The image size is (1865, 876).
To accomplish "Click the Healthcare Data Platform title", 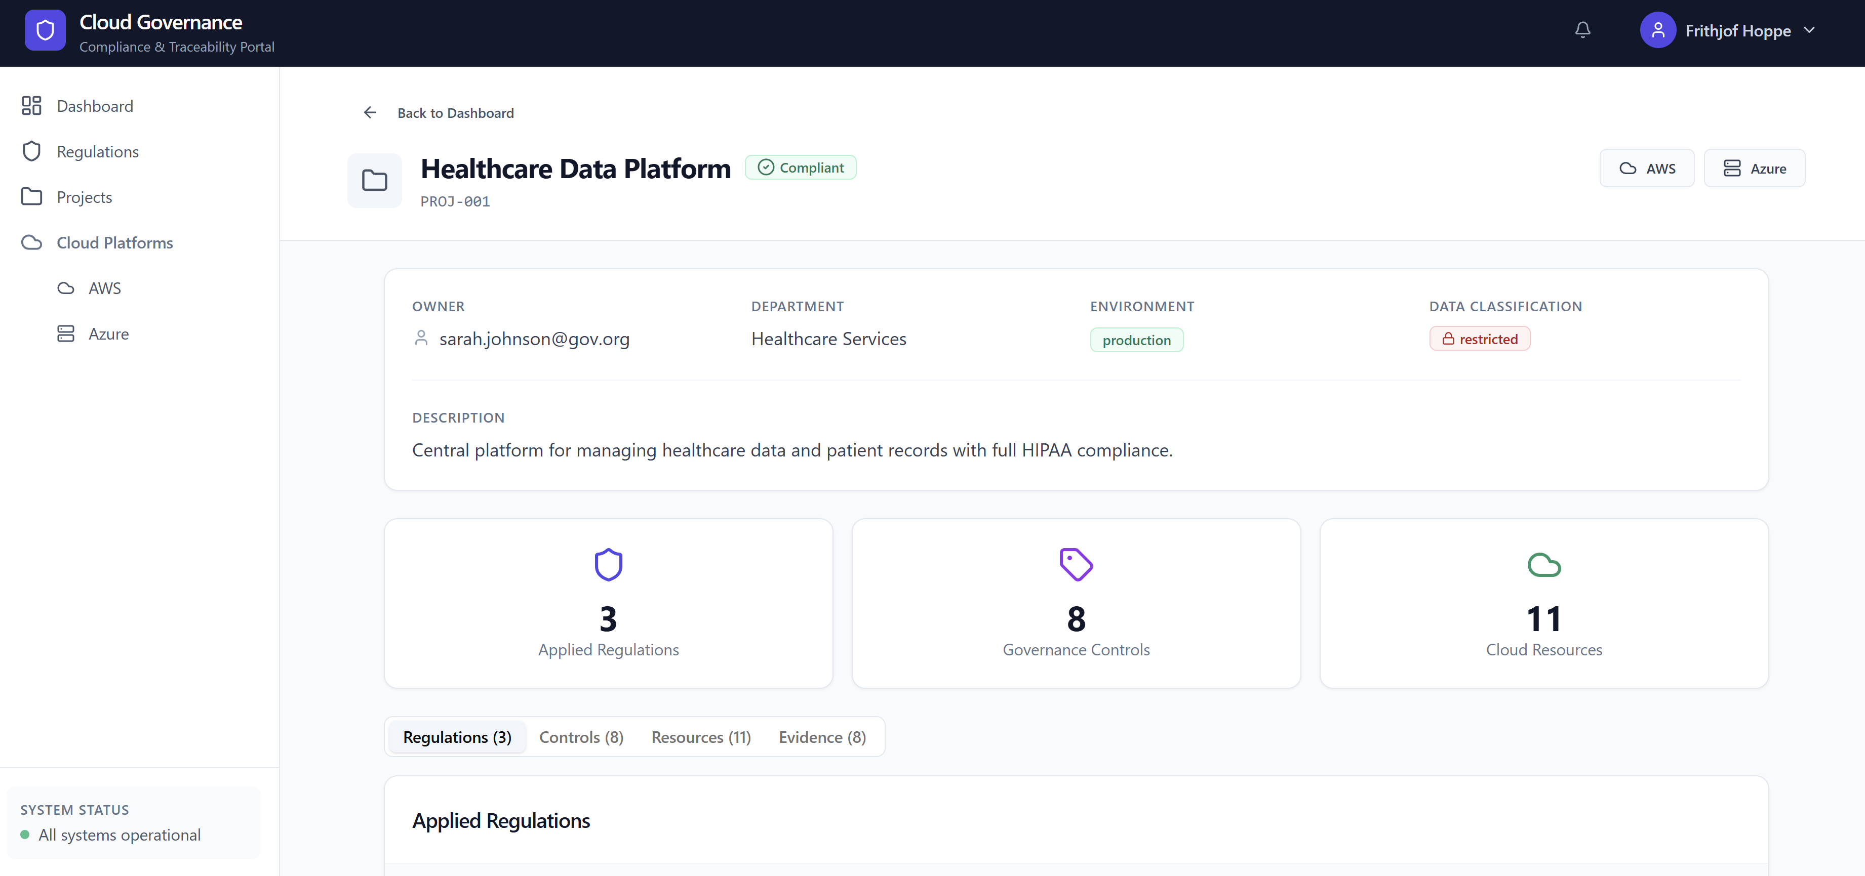I will tap(576, 168).
